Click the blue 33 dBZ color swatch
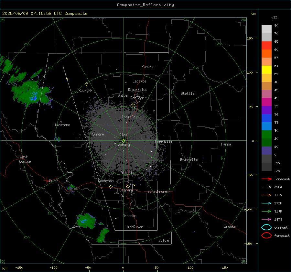Viewport: 291px width, 272px height. pos(266,118)
